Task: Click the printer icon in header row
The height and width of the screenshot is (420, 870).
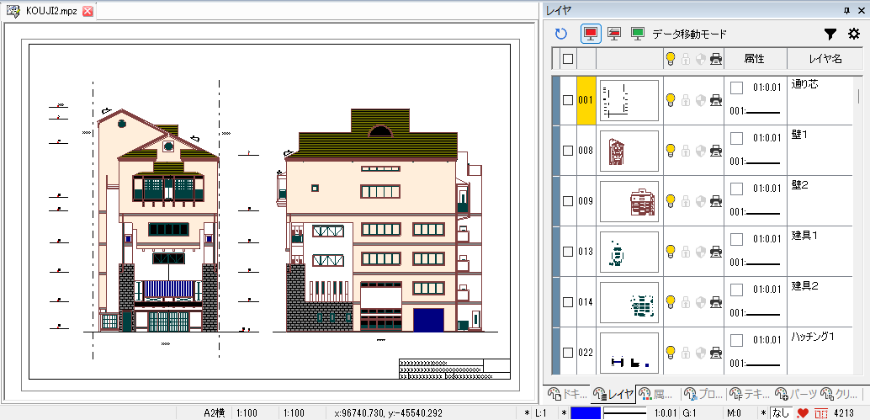Action: pos(716,58)
